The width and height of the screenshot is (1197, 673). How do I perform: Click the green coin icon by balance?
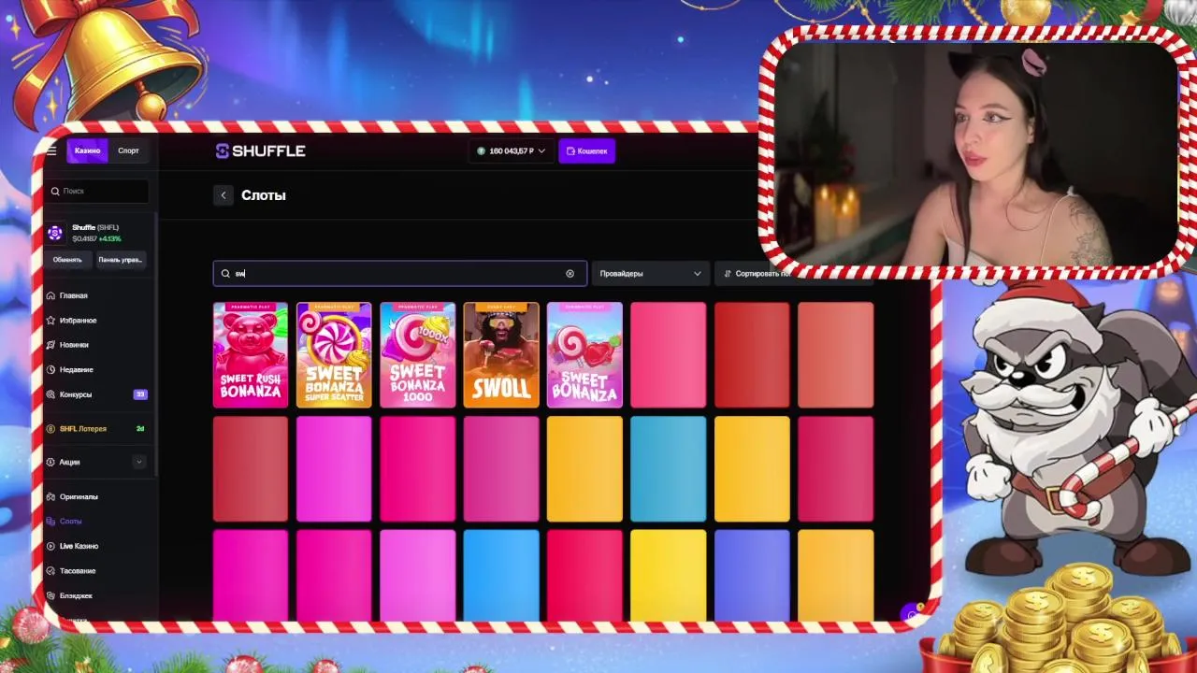click(x=481, y=150)
